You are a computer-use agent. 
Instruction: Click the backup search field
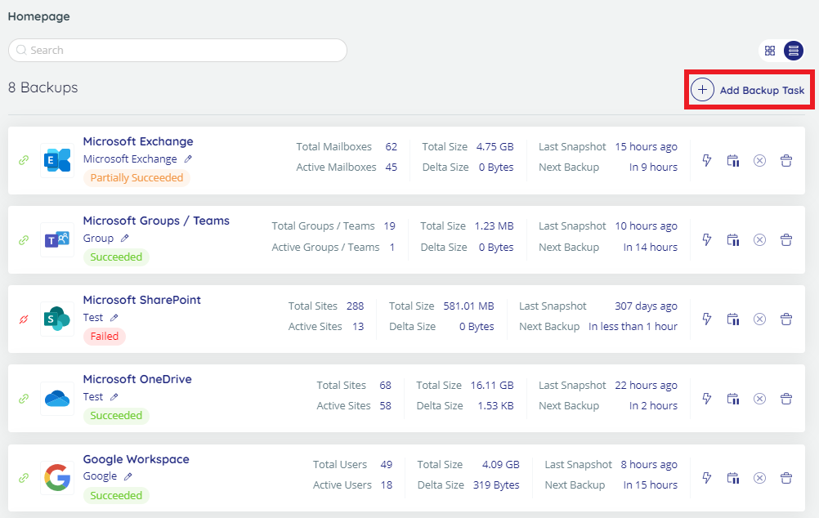(177, 50)
